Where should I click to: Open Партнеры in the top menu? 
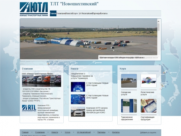point(96,13)
